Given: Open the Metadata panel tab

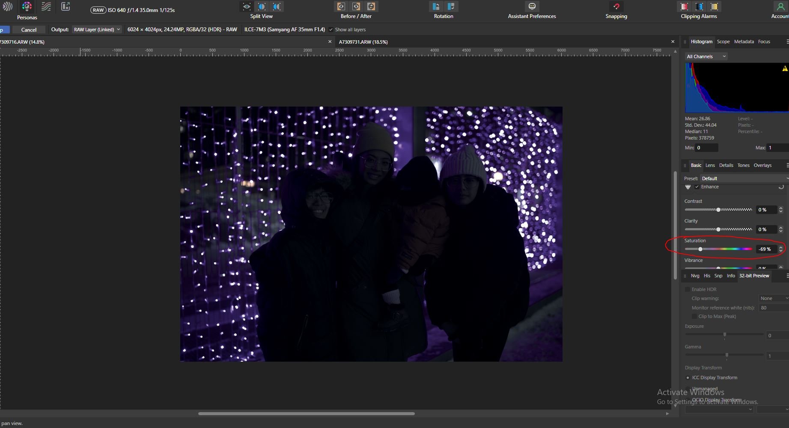Looking at the screenshot, I should [x=744, y=42].
